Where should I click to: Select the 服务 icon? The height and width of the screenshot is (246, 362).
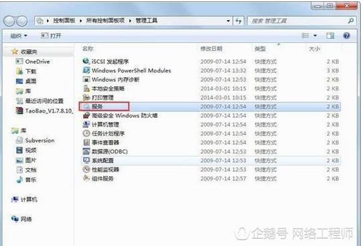tap(86, 107)
